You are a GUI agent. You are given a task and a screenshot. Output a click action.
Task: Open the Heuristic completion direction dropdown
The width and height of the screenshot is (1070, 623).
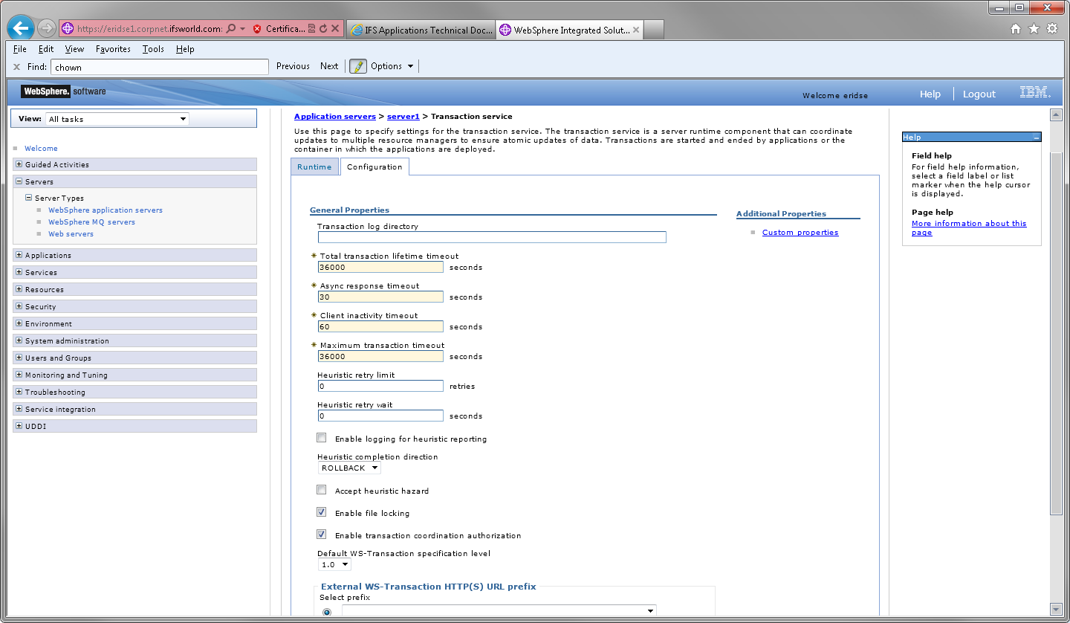(348, 468)
